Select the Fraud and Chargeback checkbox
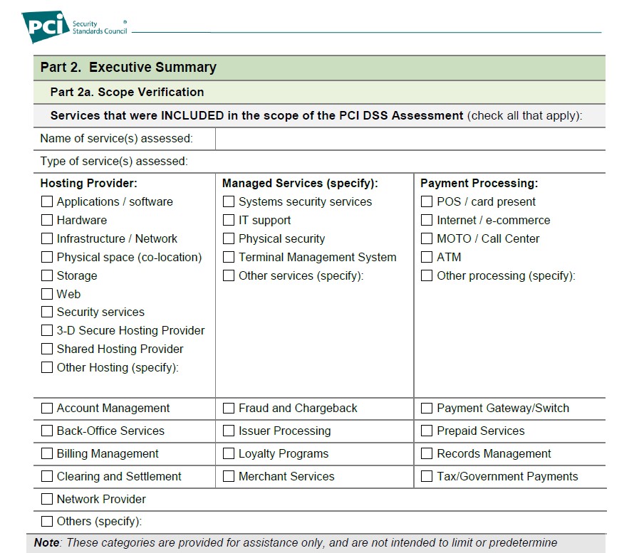 point(229,408)
